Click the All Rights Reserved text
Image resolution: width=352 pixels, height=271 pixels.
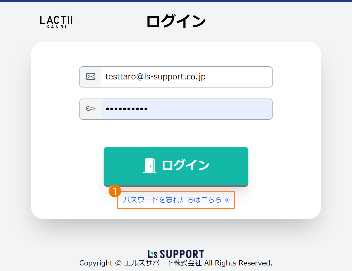[238, 263]
